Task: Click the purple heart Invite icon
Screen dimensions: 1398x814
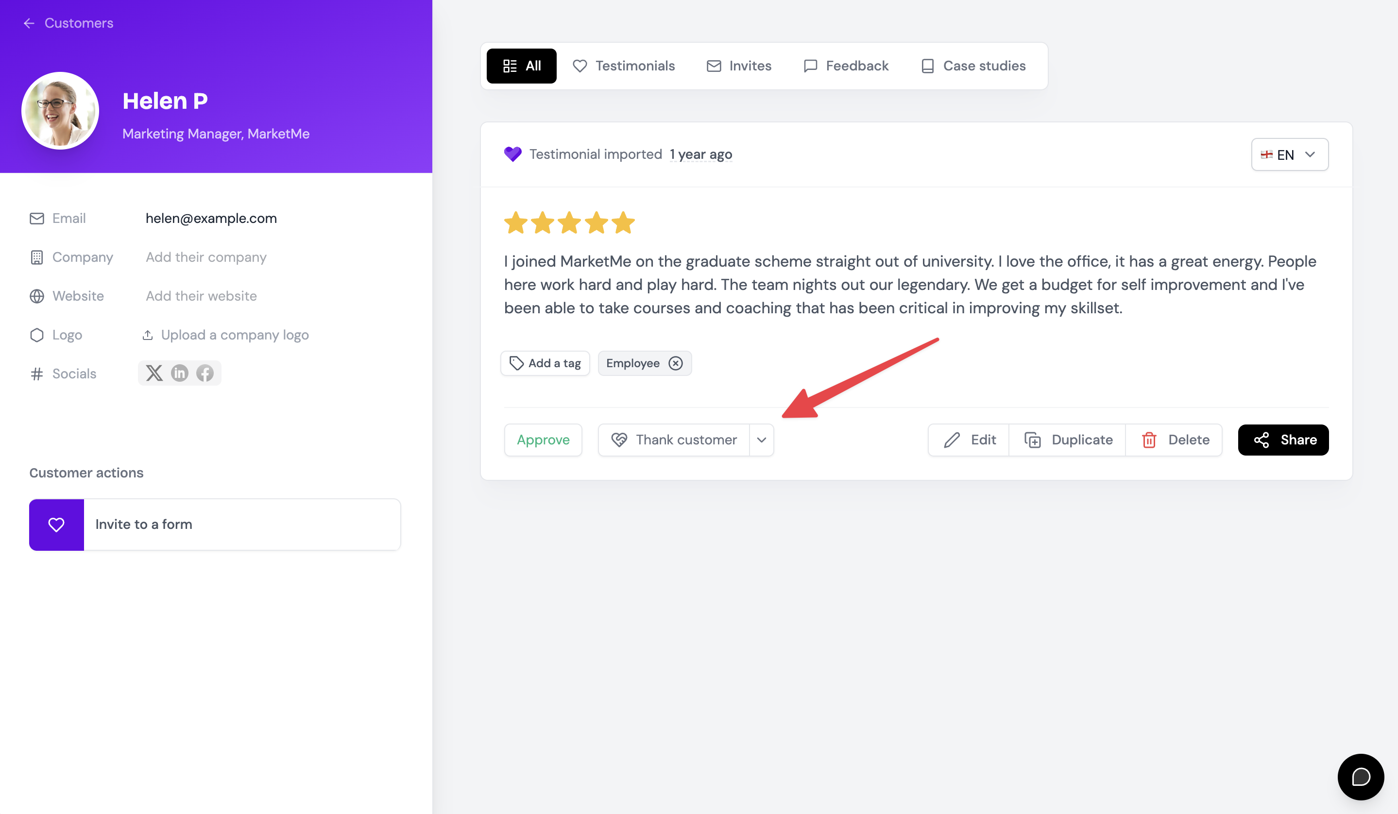Action: coord(56,525)
